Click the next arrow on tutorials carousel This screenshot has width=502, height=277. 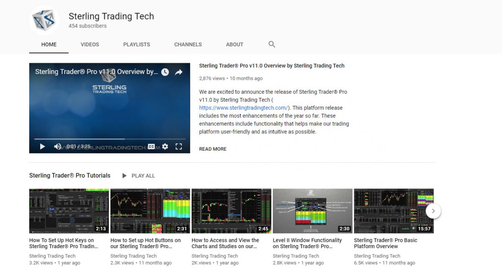(x=433, y=211)
